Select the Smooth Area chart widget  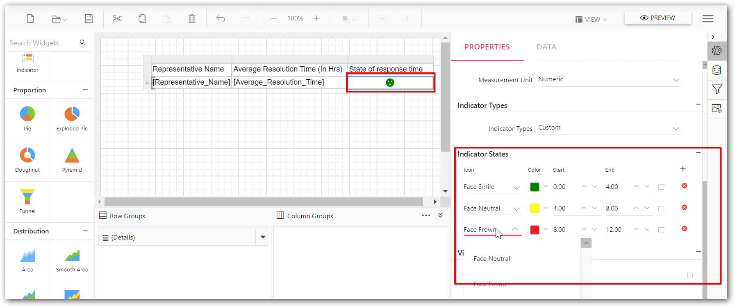point(72,260)
